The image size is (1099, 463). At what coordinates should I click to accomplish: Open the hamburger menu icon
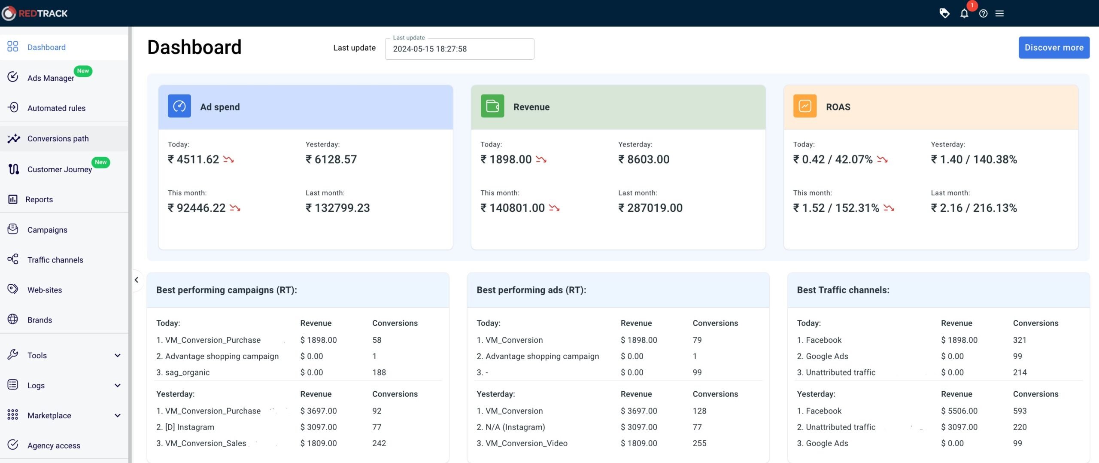(x=999, y=13)
